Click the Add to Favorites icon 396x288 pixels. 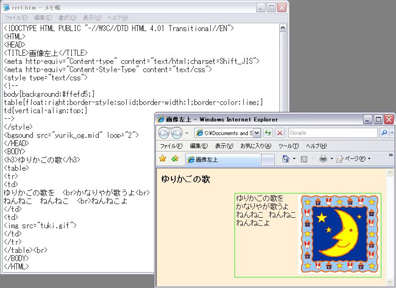[175, 158]
